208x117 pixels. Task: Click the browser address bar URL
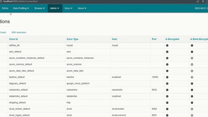pos(20,1)
